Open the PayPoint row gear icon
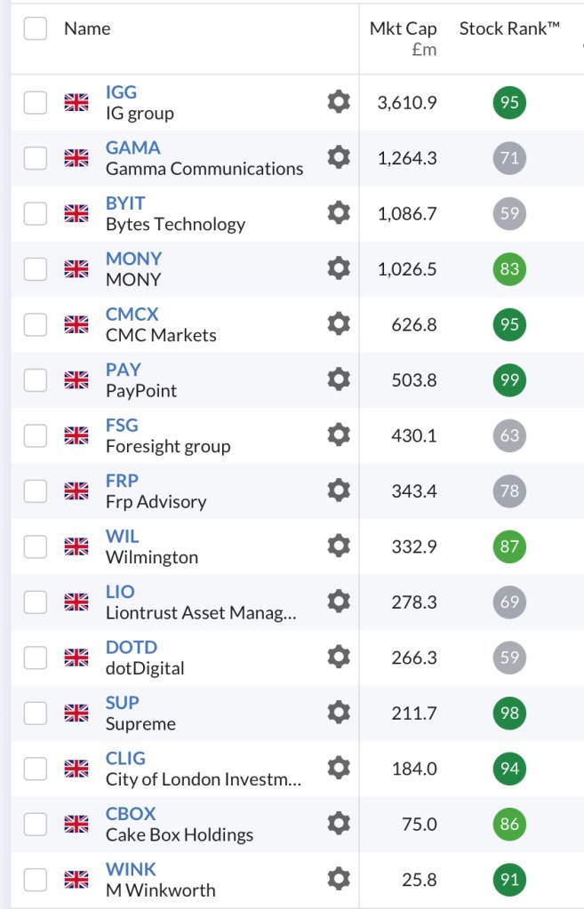 click(339, 379)
